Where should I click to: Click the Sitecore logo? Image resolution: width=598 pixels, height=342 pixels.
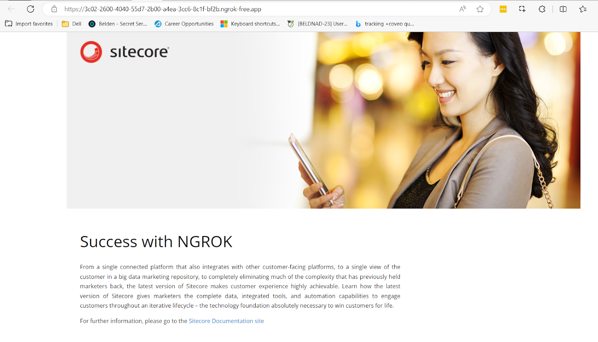click(124, 52)
